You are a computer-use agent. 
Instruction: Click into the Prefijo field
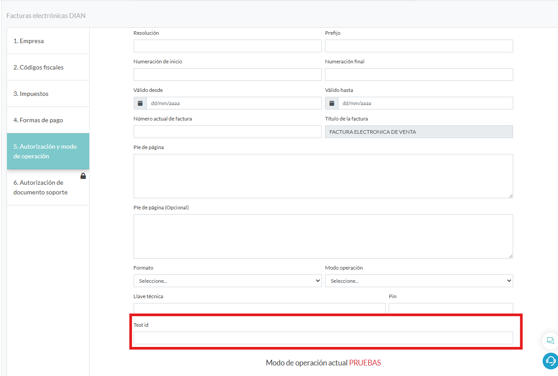point(419,46)
